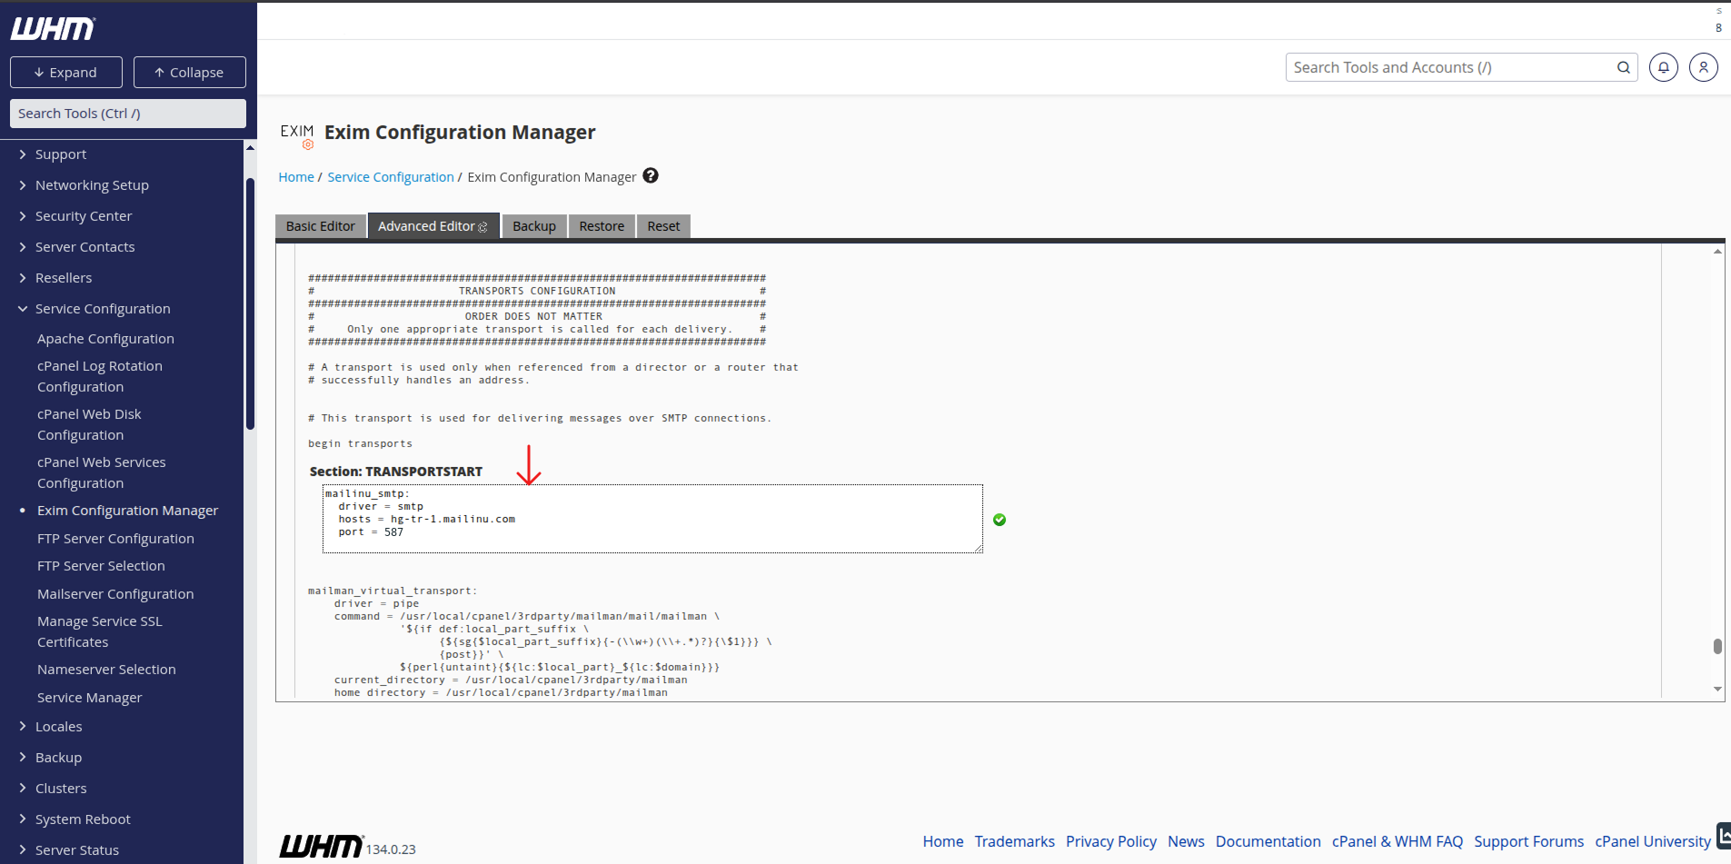This screenshot has height=864, width=1731.
Task: Expand the Server Contacts section
Action: pos(85,247)
